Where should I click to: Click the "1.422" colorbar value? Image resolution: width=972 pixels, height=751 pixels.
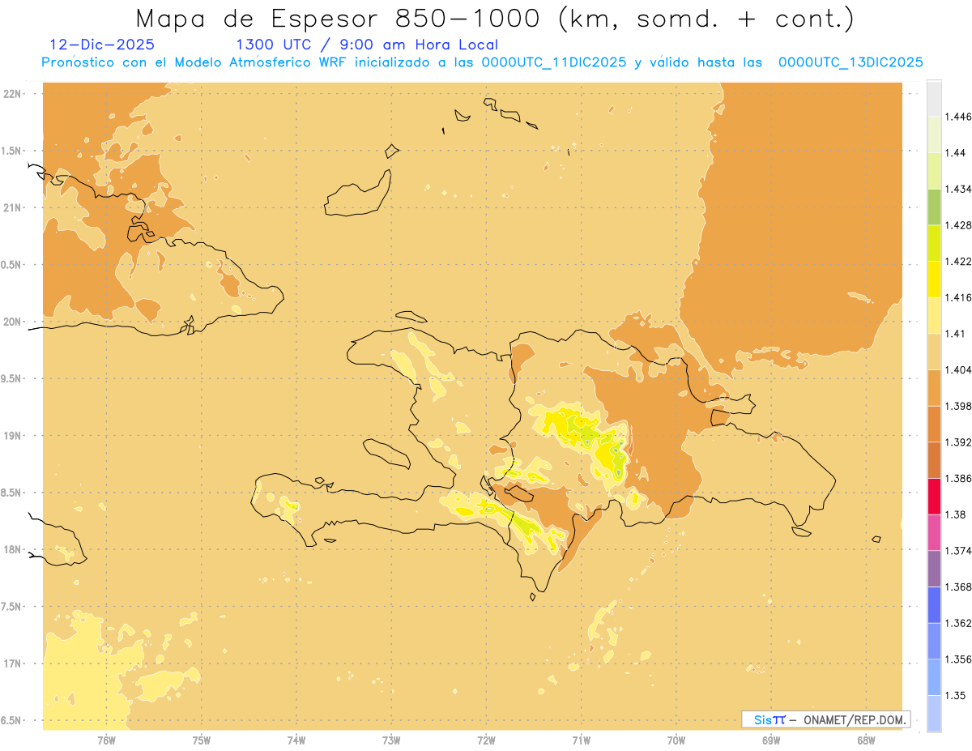958,262
